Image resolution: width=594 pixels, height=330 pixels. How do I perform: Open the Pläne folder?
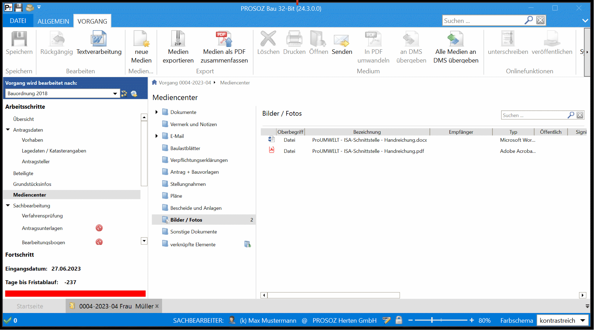176,196
